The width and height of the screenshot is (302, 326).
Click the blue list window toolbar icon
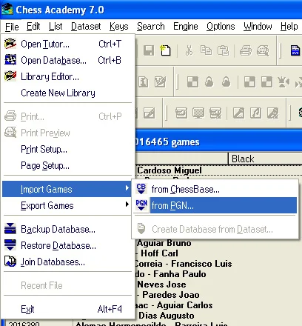click(x=295, y=50)
